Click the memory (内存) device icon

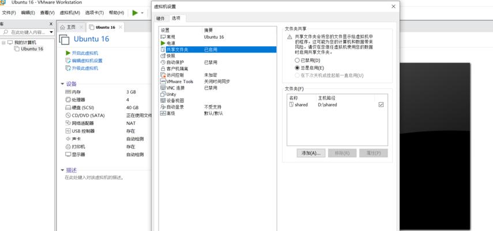(68, 92)
